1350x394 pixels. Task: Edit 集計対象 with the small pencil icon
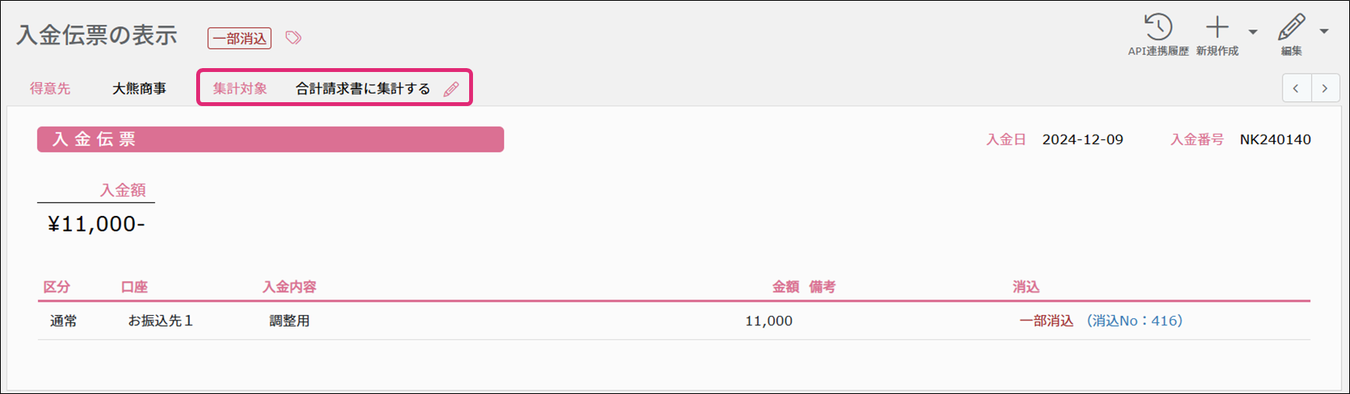(451, 89)
